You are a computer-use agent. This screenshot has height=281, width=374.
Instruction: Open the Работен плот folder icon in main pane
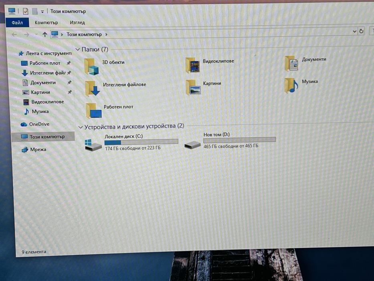pos(94,111)
